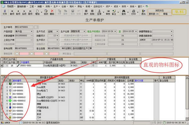Click the 原料发放率 progress bar
The image size is (189, 125).
(x=123, y=36)
